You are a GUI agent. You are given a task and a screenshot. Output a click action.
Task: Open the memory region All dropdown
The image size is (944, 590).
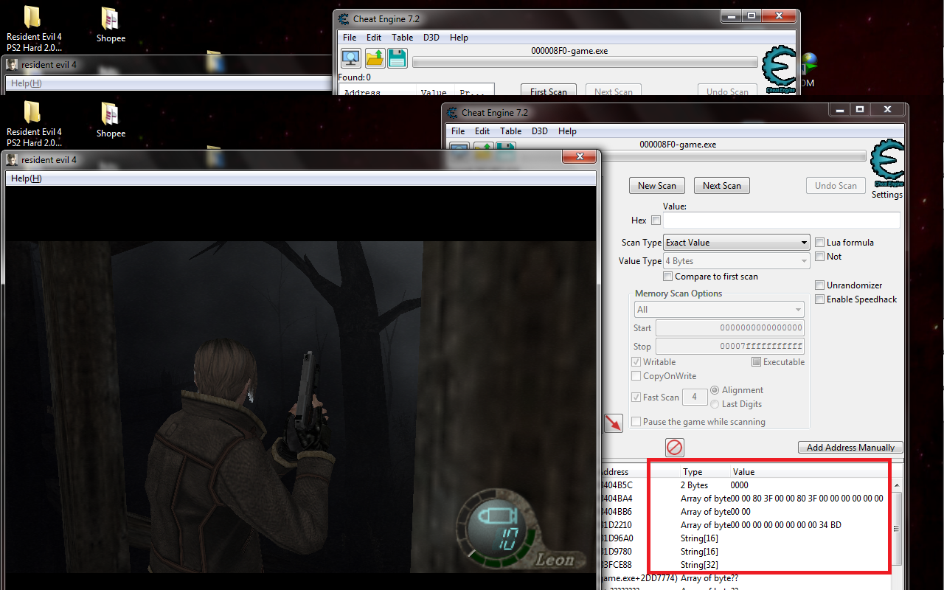[719, 310]
